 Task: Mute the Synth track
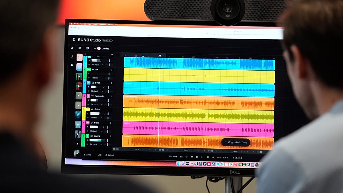pyautogui.click(x=89, y=83)
